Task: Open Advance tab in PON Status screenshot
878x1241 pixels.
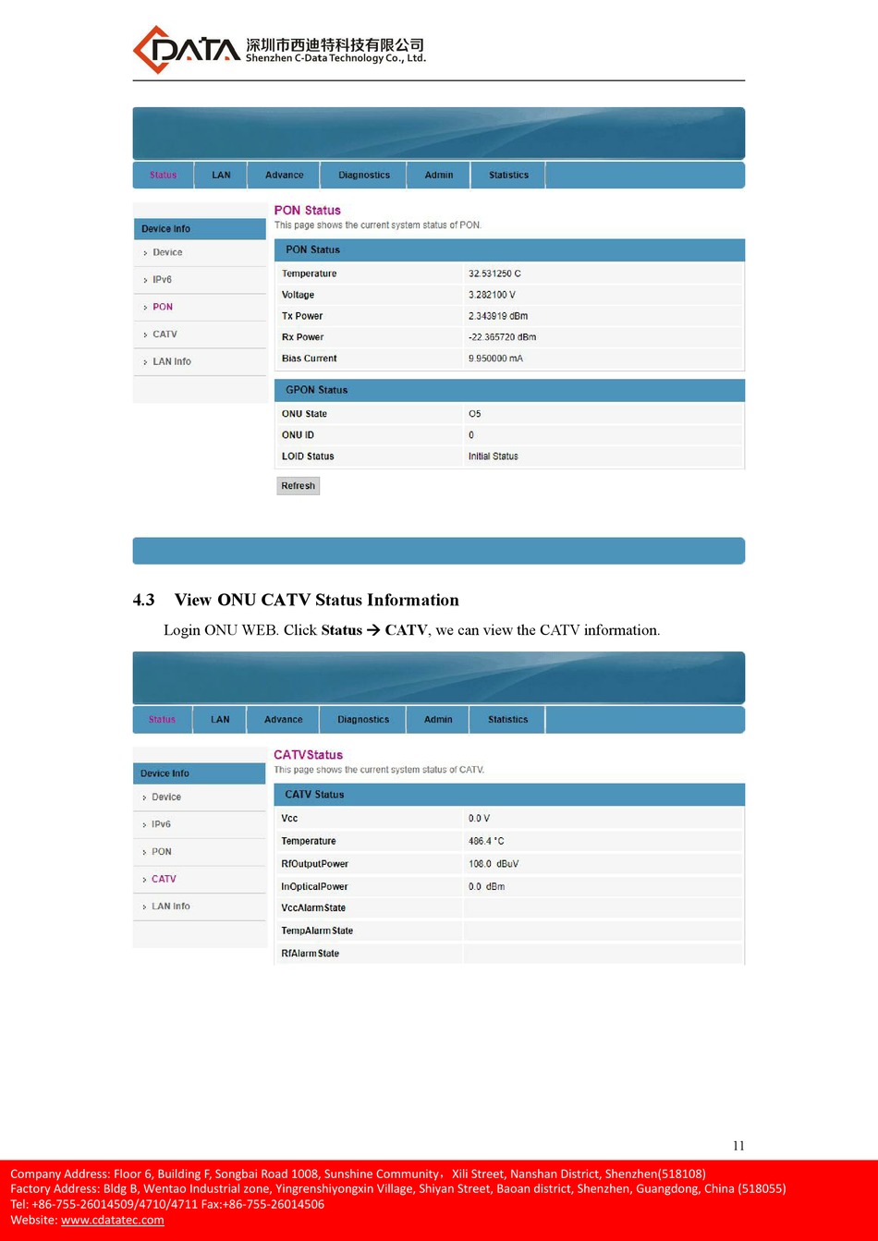Action: 284,175
